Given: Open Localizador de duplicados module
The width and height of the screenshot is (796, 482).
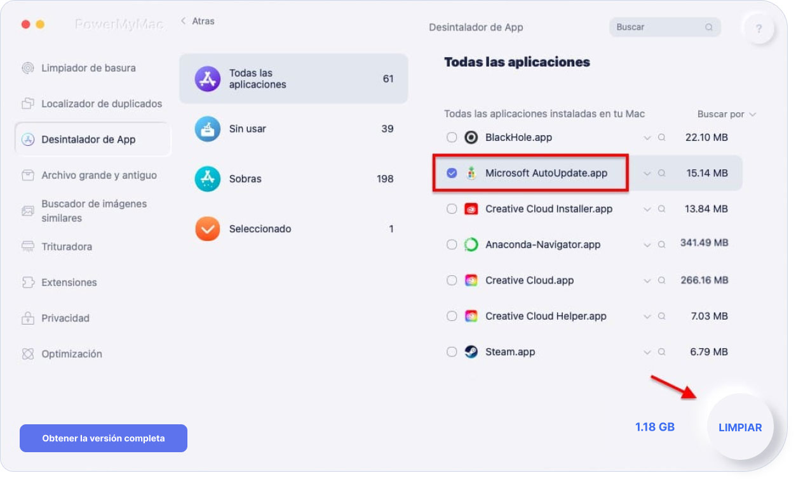Looking at the screenshot, I should [102, 103].
